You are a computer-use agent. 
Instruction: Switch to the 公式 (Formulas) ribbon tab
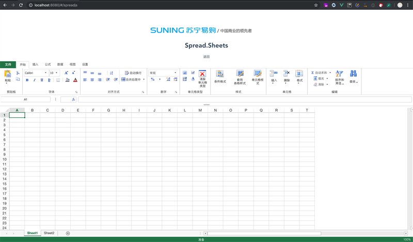(x=47, y=64)
